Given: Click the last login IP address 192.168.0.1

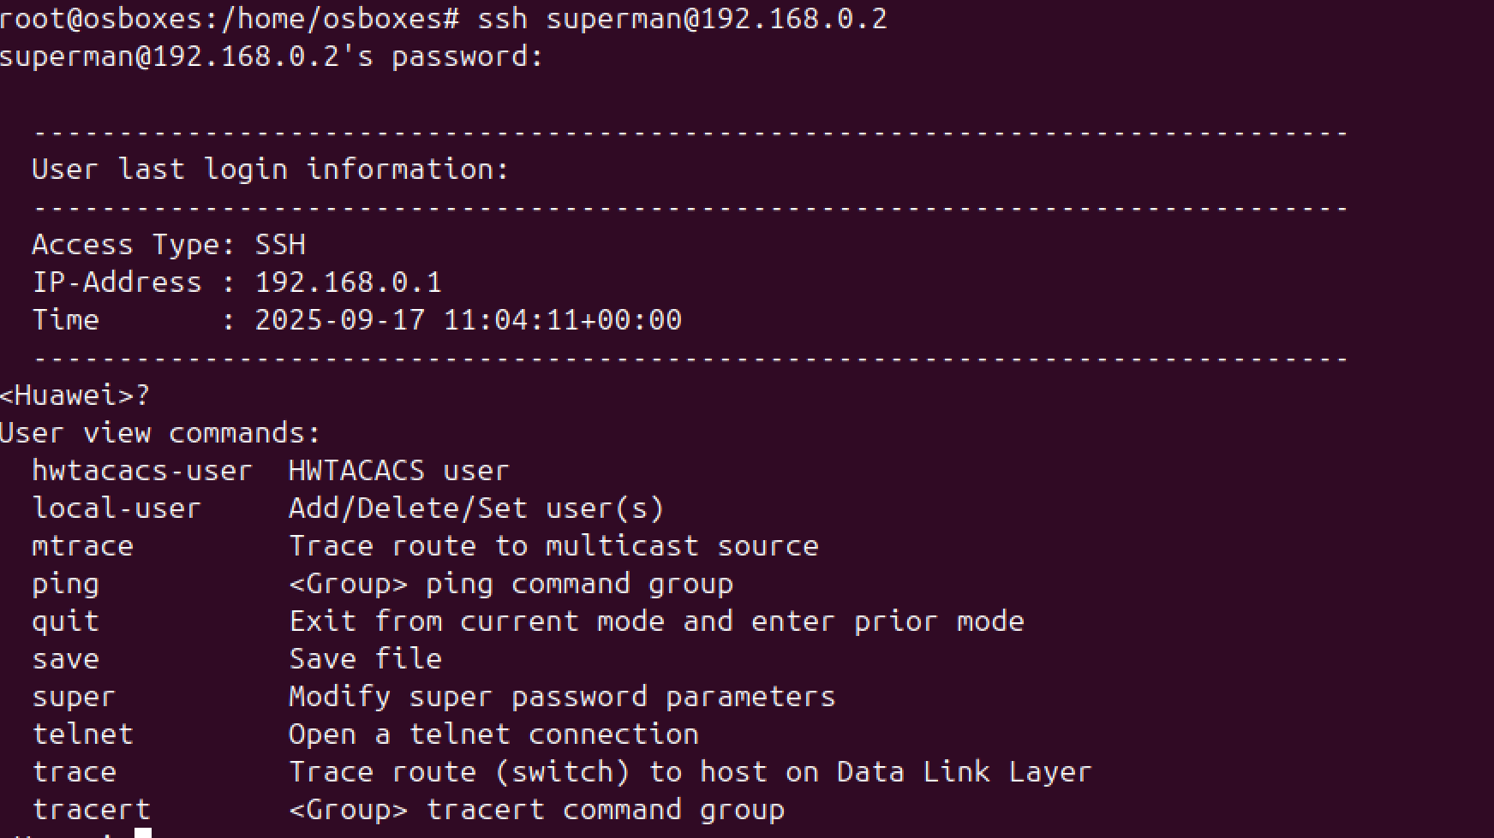Looking at the screenshot, I should 348,282.
